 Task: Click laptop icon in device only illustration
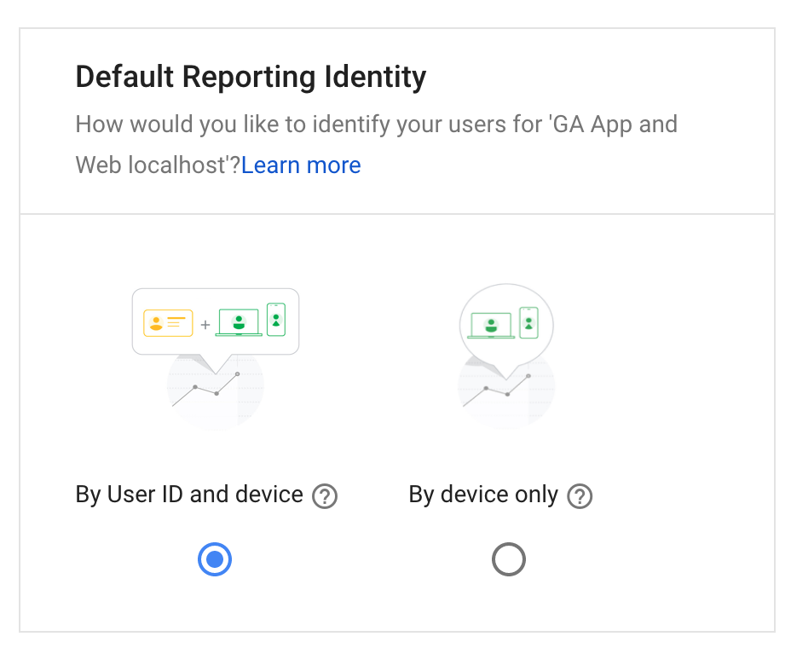491,325
